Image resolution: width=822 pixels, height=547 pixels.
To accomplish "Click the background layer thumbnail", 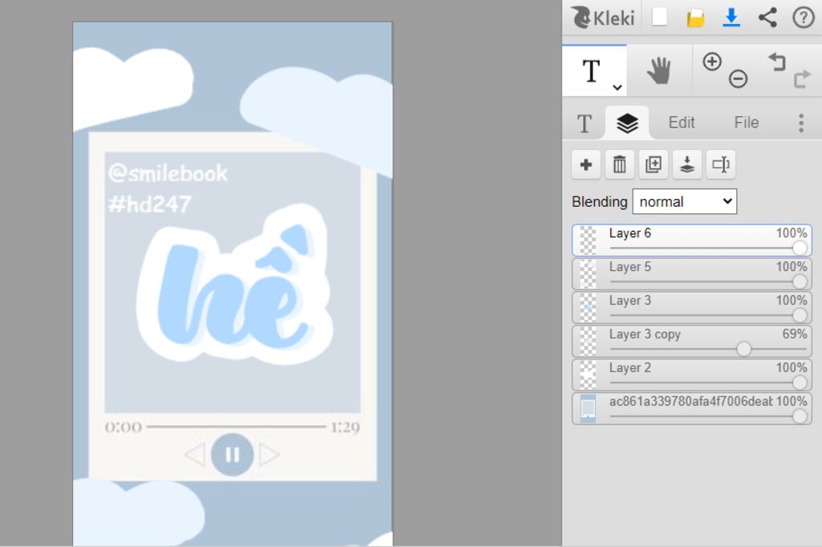I will (588, 409).
